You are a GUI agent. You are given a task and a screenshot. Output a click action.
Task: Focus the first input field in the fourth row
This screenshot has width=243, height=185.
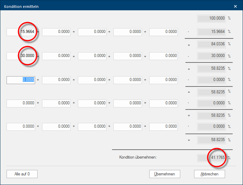(21, 103)
